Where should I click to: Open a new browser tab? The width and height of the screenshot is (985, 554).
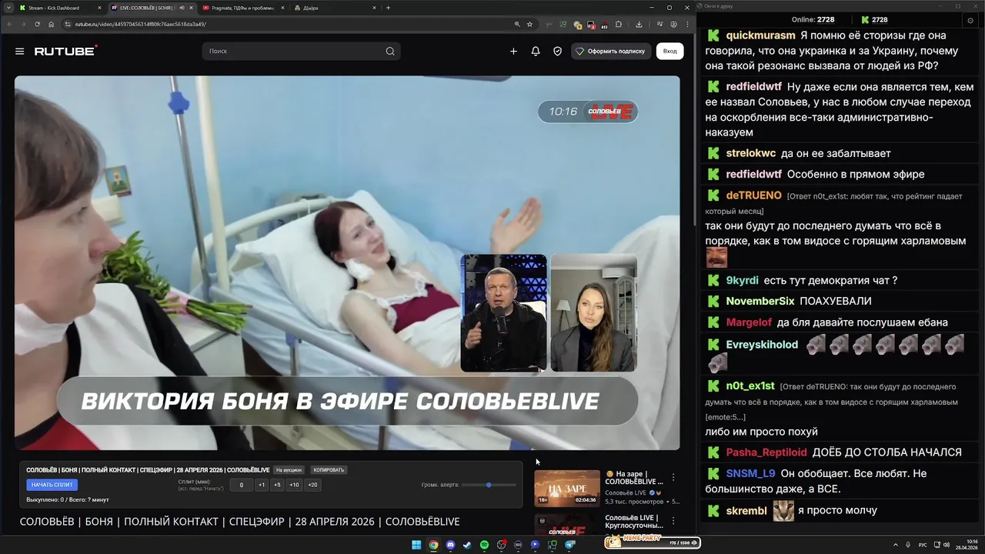tap(388, 8)
